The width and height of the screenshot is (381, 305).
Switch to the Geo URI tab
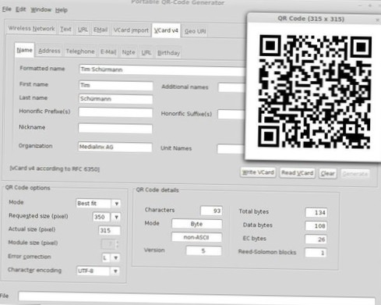pyautogui.click(x=195, y=31)
